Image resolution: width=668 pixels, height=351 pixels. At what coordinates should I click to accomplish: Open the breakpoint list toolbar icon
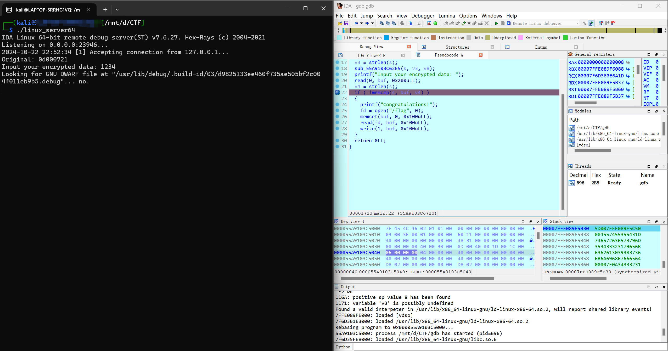[601, 23]
